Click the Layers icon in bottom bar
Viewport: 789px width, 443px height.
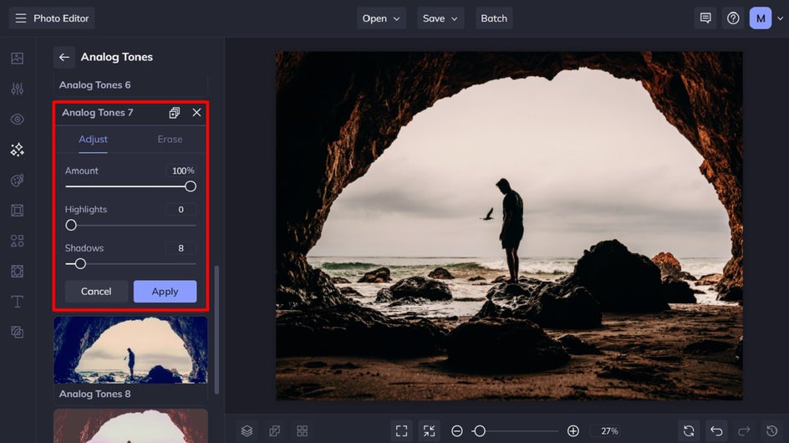coord(247,431)
